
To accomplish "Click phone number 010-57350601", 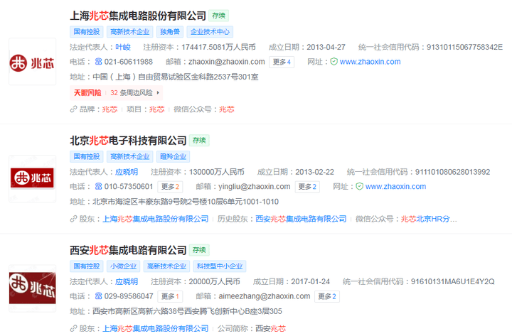I will pos(129,187).
